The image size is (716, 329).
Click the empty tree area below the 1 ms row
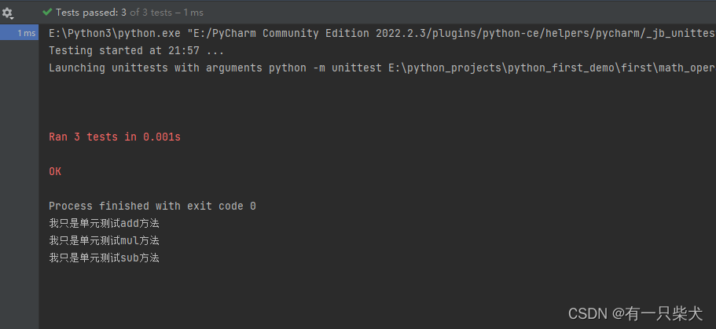coord(19,182)
